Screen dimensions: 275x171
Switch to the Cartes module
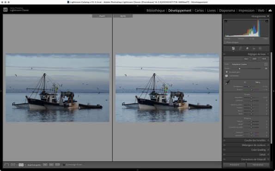(199, 11)
